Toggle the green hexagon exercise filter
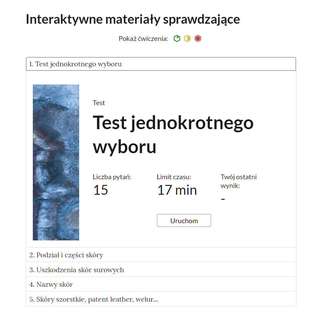 click(177, 39)
